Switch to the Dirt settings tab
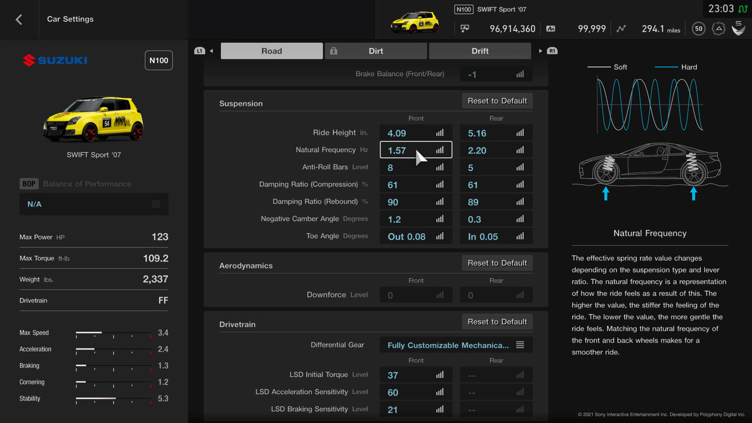This screenshot has height=423, width=752. 376,51
